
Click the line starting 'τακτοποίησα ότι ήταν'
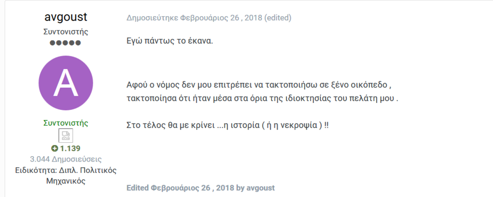[x=262, y=98]
